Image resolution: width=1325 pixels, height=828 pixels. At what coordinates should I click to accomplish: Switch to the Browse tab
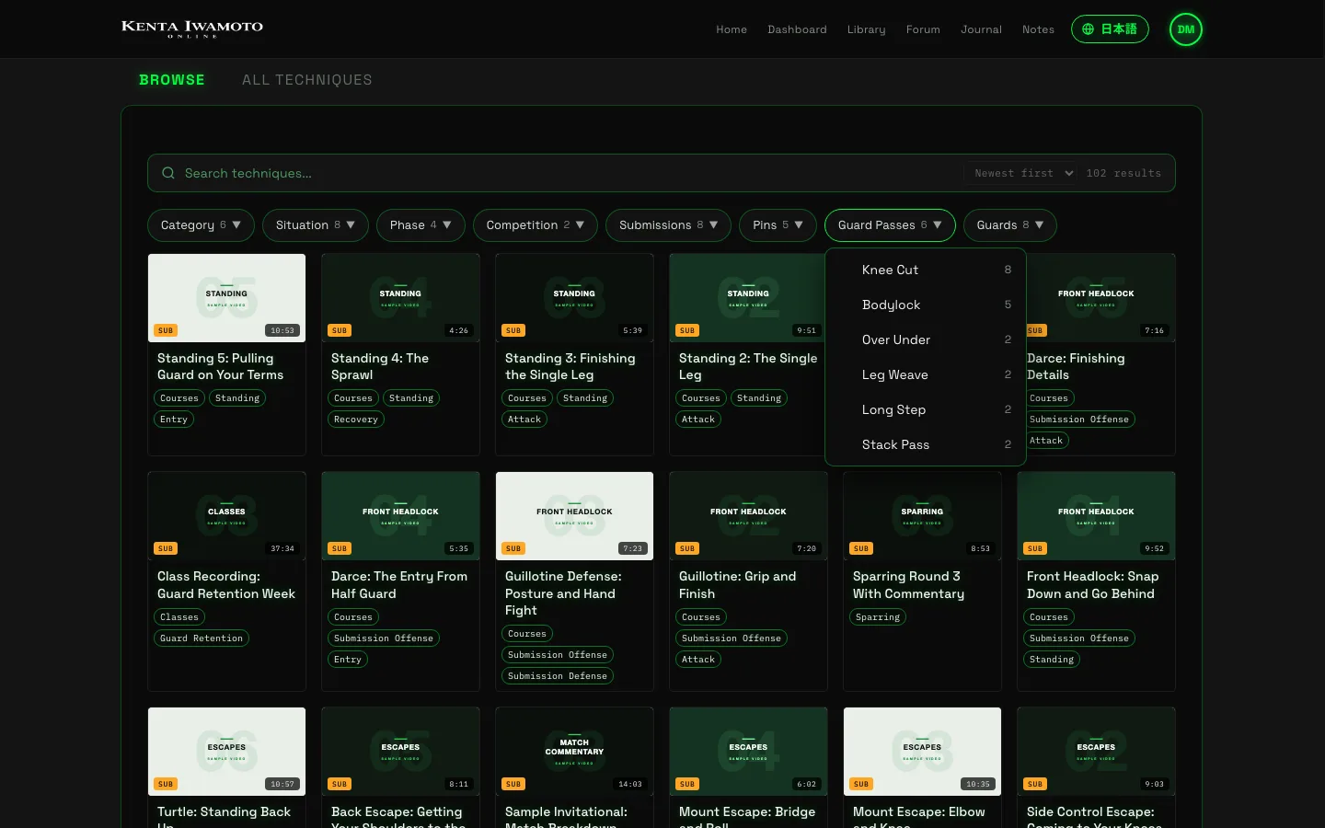172,80
